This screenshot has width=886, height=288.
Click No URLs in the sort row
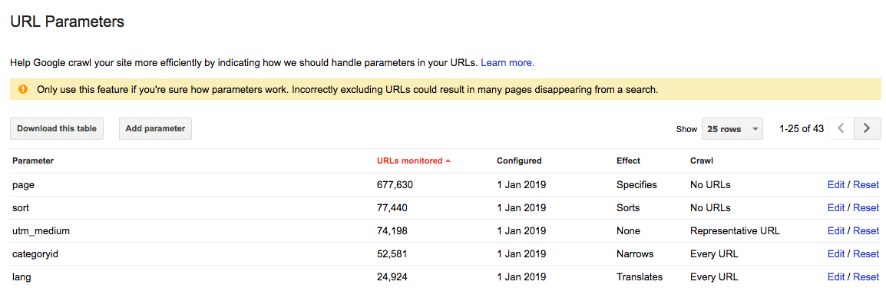point(710,208)
